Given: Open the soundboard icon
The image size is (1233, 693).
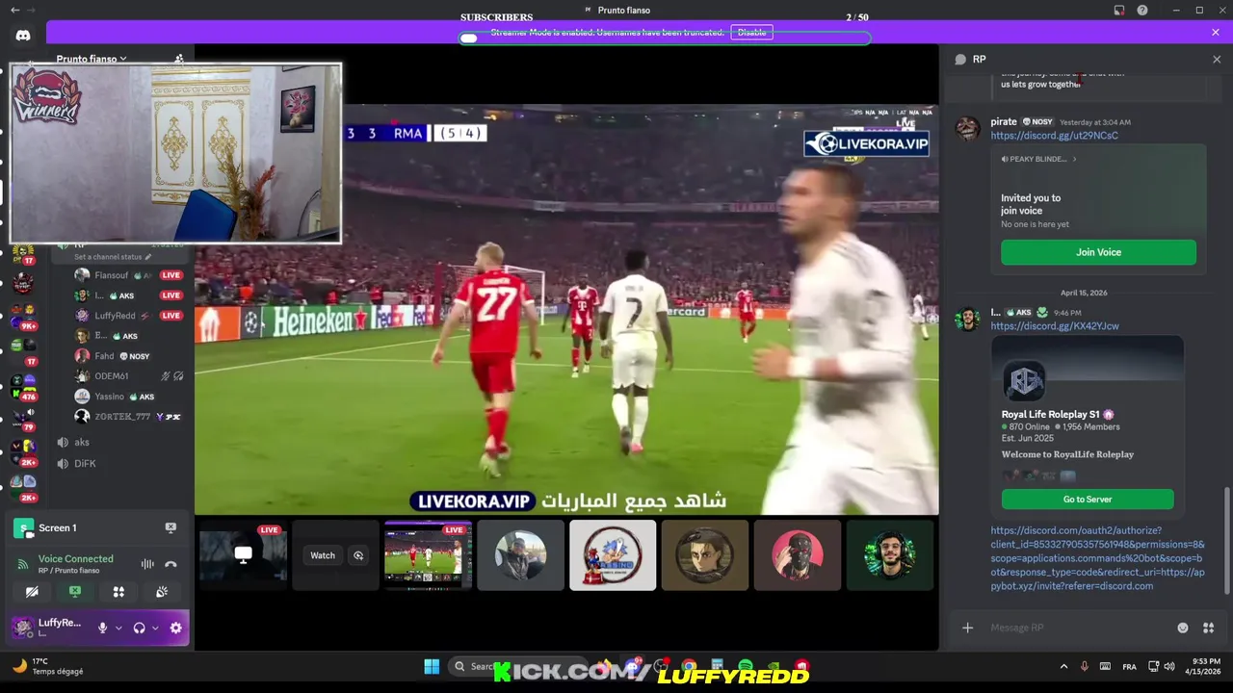Looking at the screenshot, I should (x=162, y=592).
